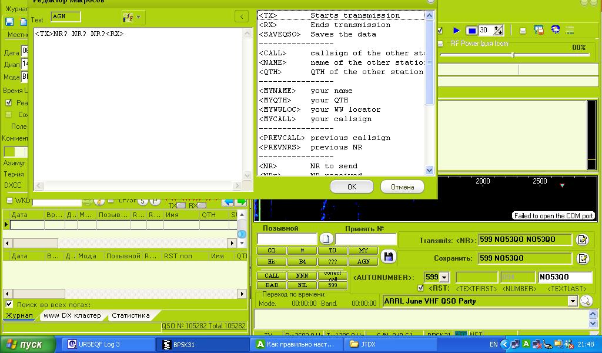
Task: Confirm macro with the OK button
Action: [352, 187]
